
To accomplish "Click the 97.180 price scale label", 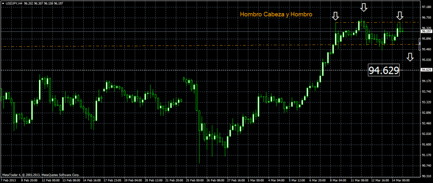I will (x=426, y=7).
